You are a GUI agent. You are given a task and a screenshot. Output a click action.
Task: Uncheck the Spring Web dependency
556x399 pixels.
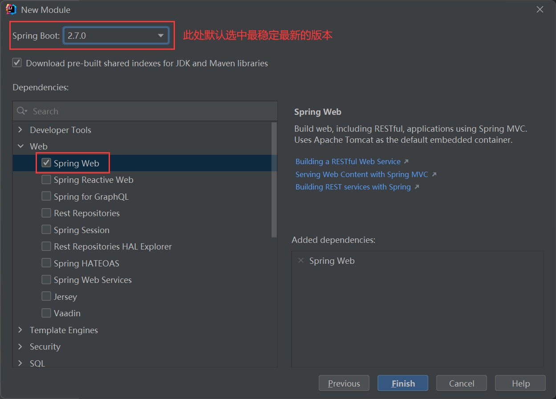coord(46,163)
